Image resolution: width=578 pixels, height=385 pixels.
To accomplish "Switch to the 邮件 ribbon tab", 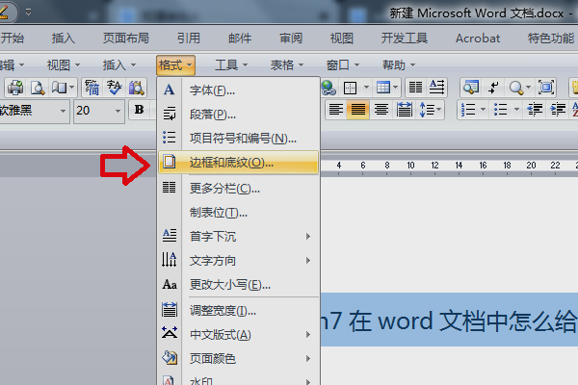I will (x=240, y=38).
